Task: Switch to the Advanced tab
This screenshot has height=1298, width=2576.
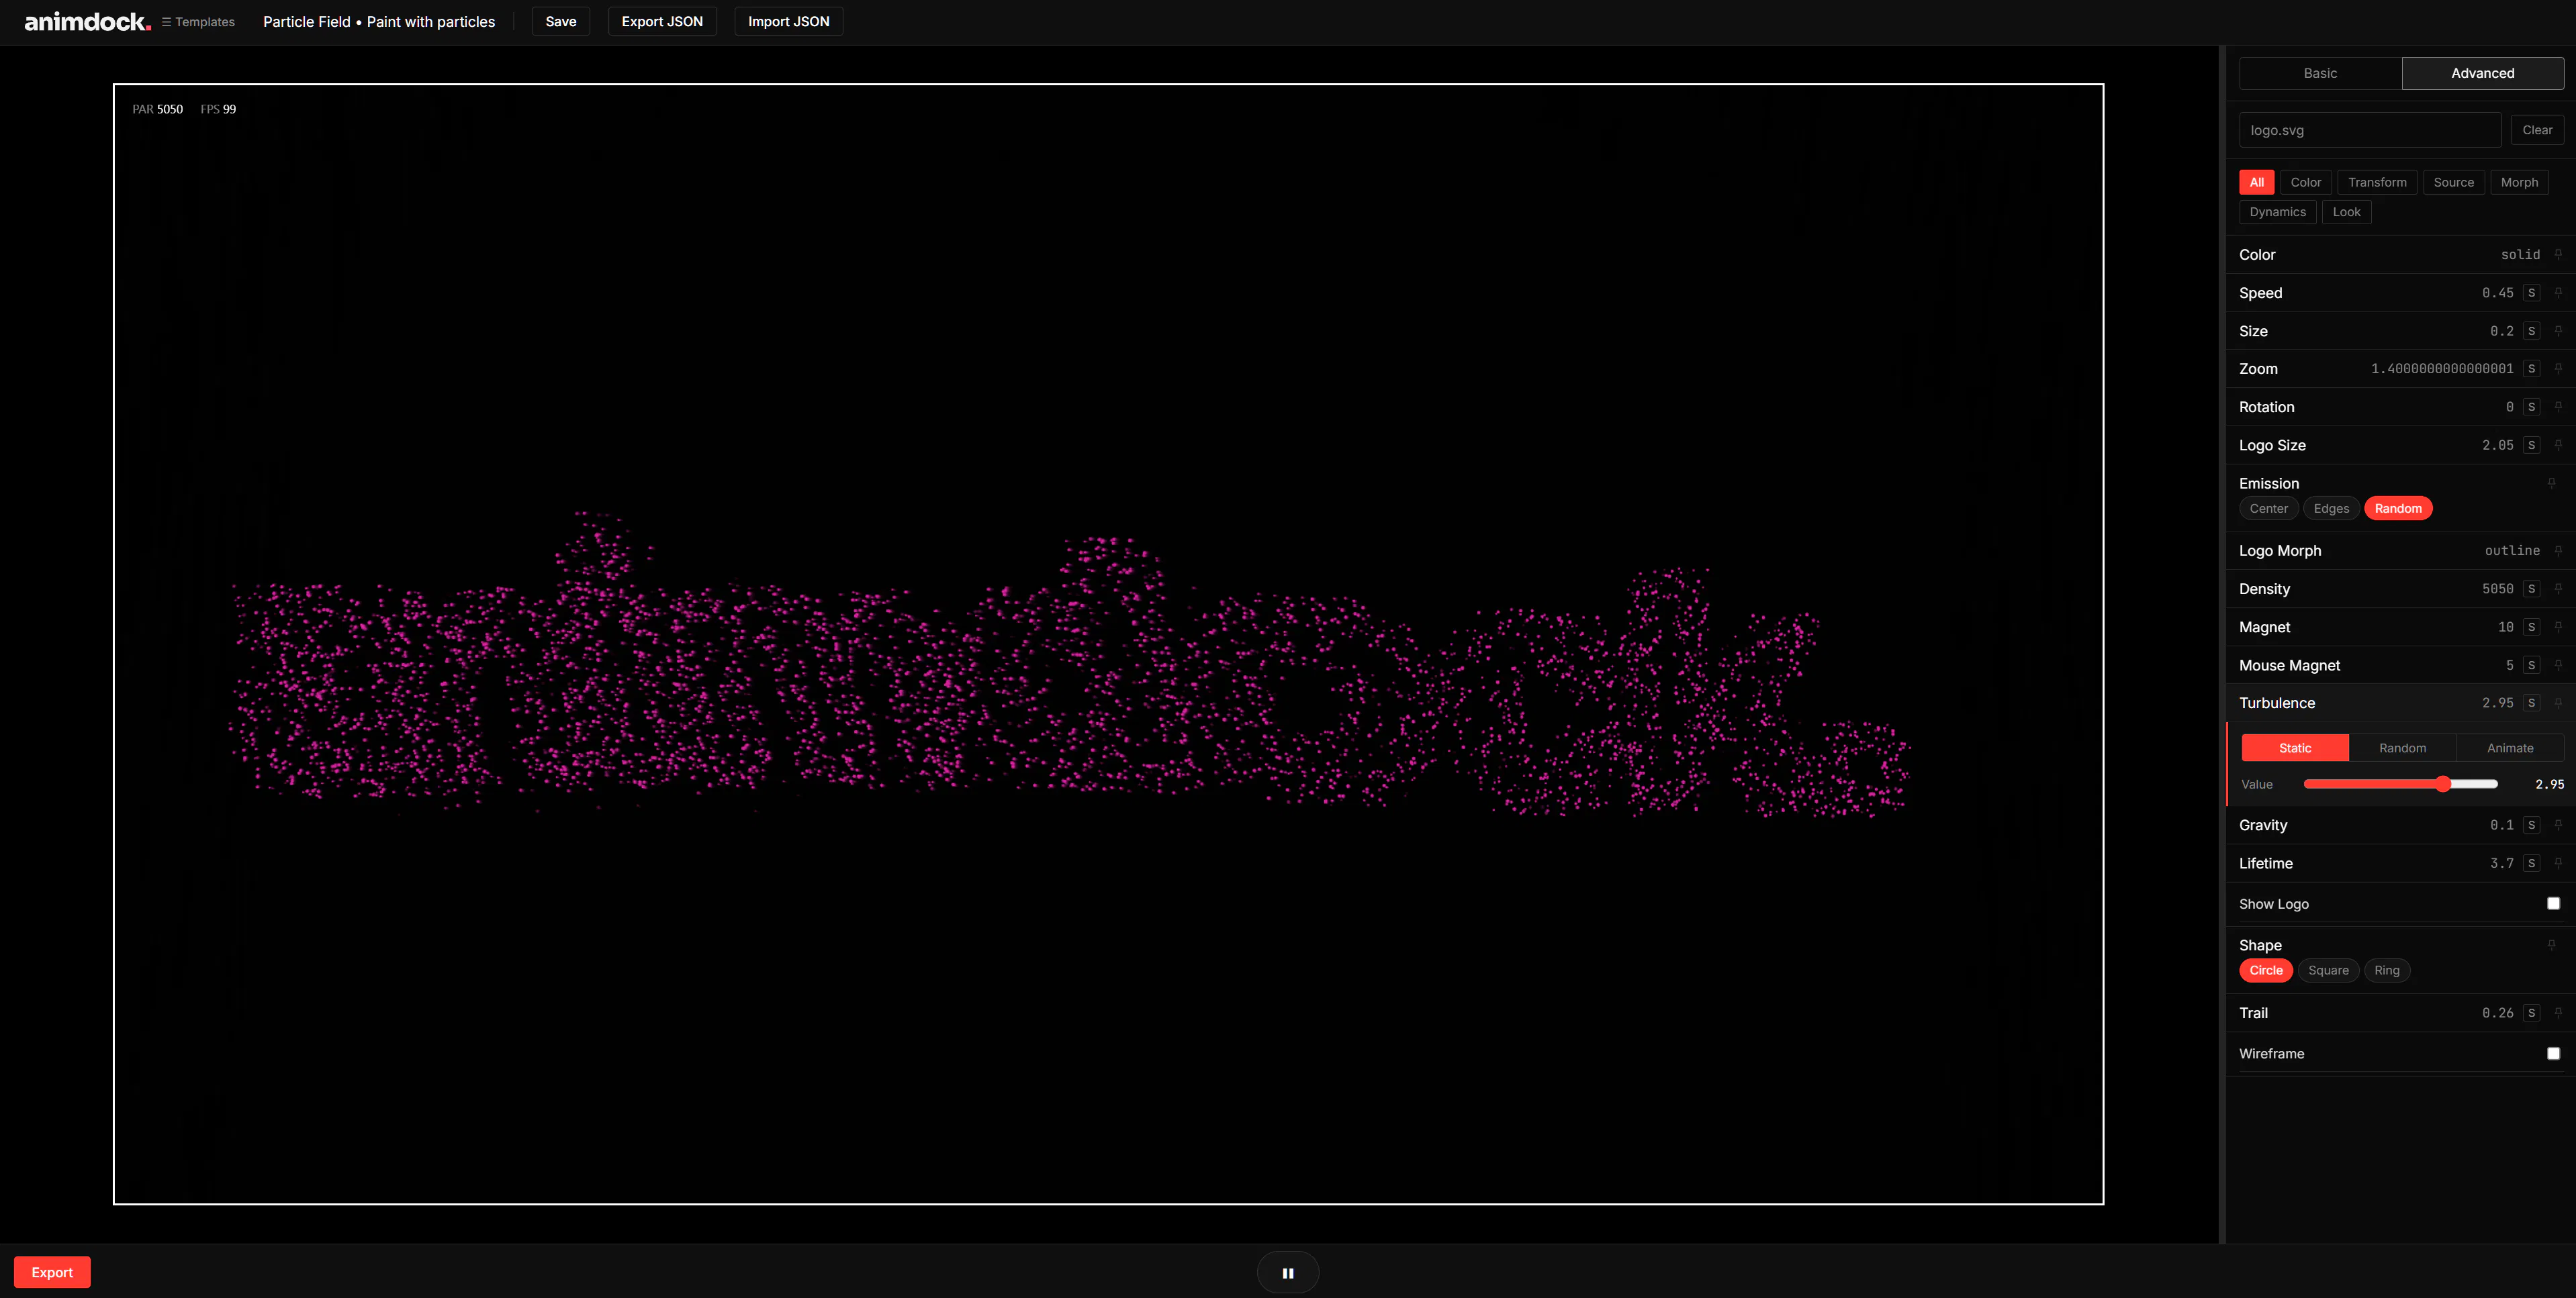Action: coord(2482,73)
